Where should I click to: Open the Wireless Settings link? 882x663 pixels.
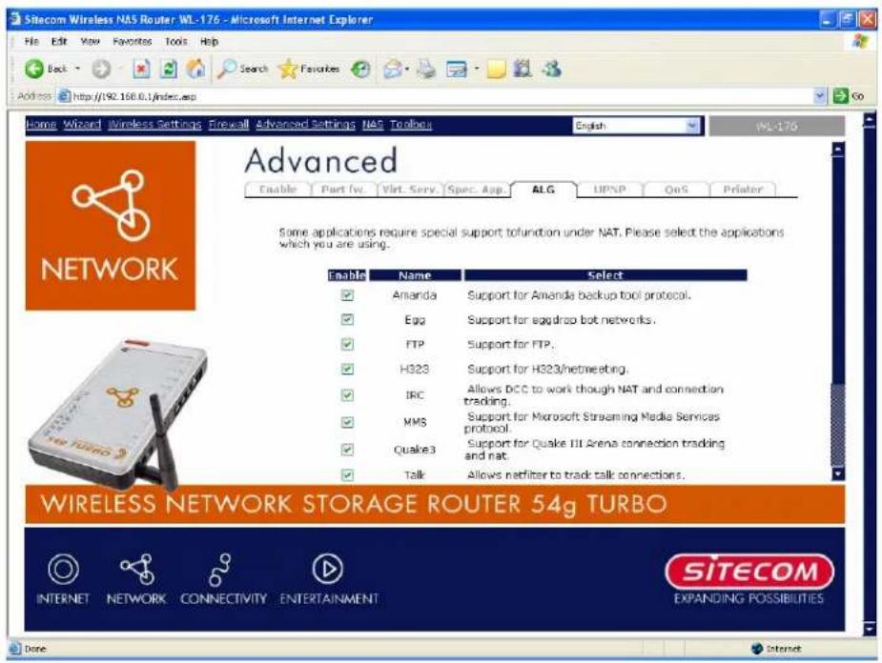click(154, 125)
